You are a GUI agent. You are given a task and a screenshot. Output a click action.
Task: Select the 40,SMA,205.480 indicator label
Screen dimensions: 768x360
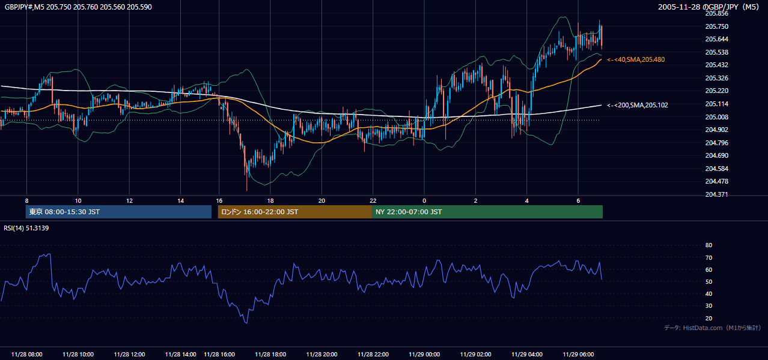coord(636,60)
